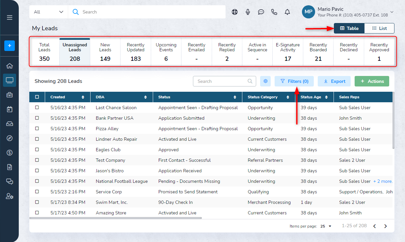
Task: Open the All search scope dropdown
Action: (x=49, y=12)
